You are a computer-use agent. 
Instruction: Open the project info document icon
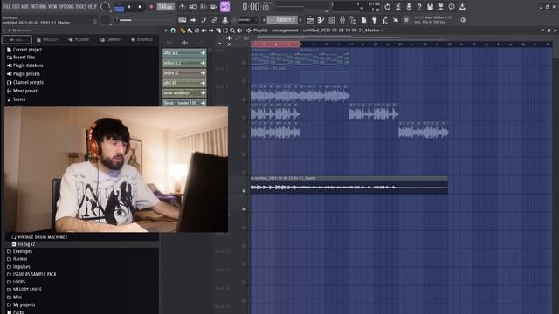click(363, 20)
